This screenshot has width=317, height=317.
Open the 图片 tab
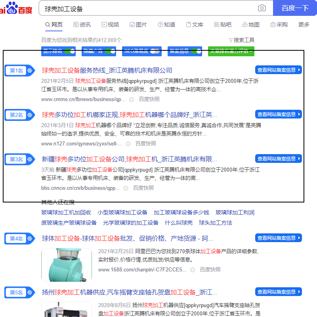[x=138, y=25]
